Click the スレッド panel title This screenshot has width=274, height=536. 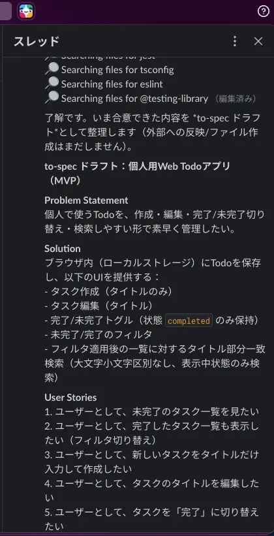click(37, 41)
